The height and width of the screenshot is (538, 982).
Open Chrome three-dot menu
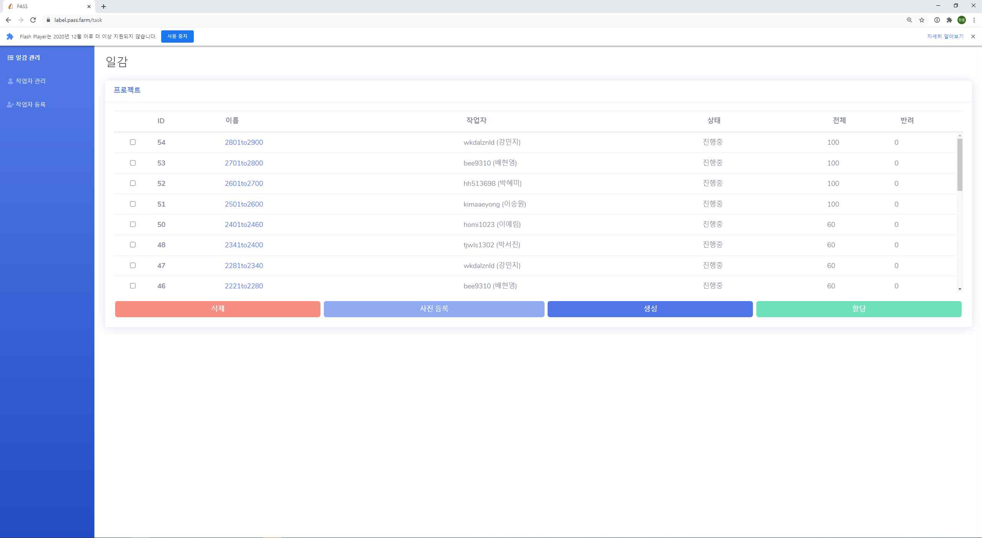[974, 20]
